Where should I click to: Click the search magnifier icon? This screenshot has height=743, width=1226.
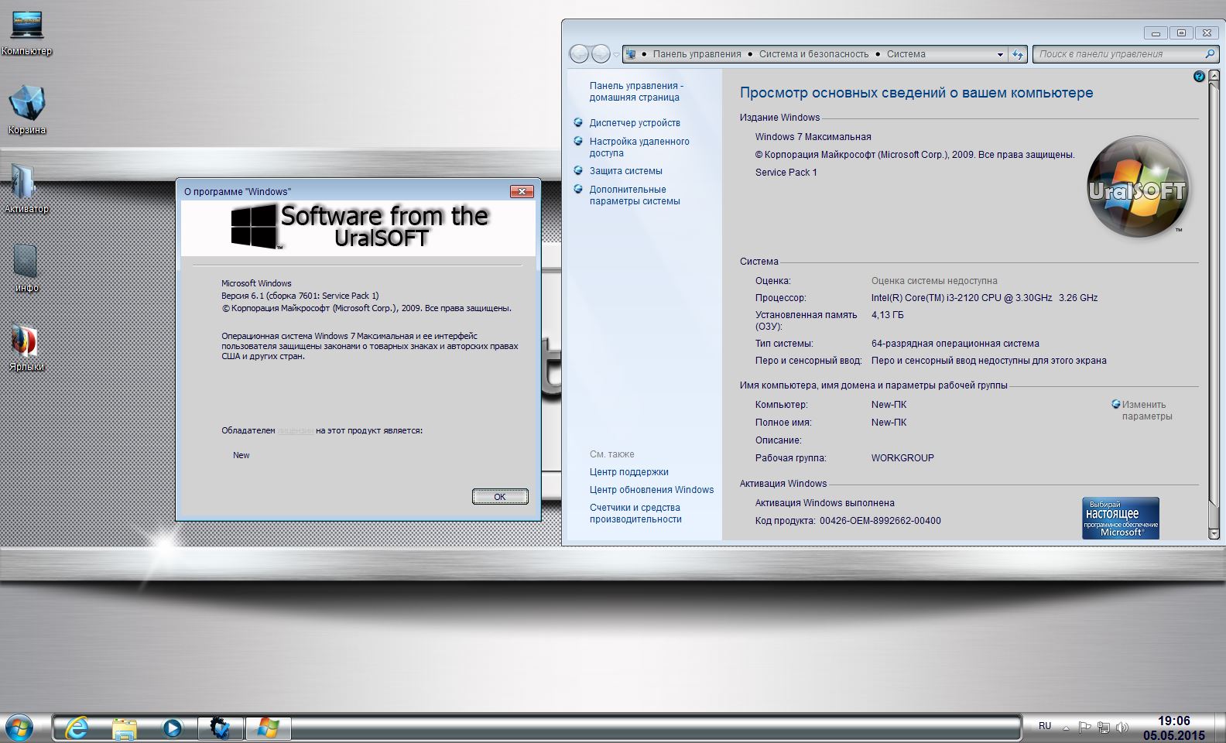1210,54
